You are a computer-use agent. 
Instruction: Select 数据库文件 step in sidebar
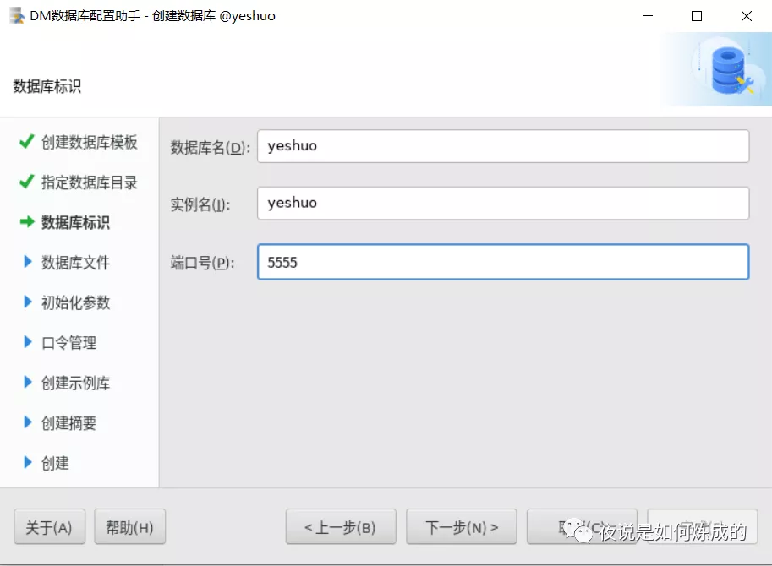[x=75, y=263]
